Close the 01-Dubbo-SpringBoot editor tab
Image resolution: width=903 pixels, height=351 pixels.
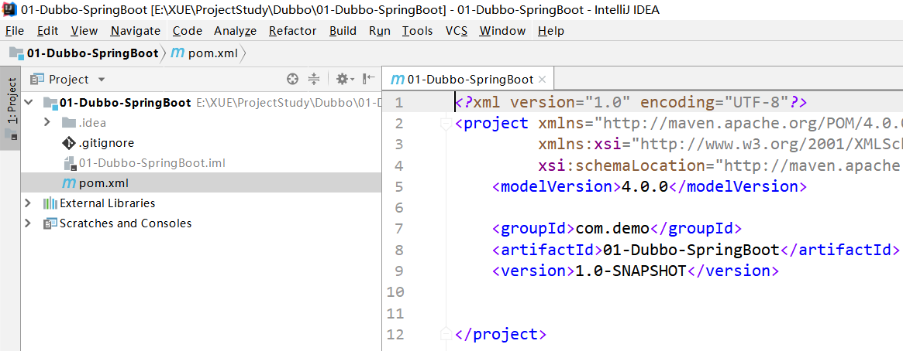pyautogui.click(x=543, y=80)
